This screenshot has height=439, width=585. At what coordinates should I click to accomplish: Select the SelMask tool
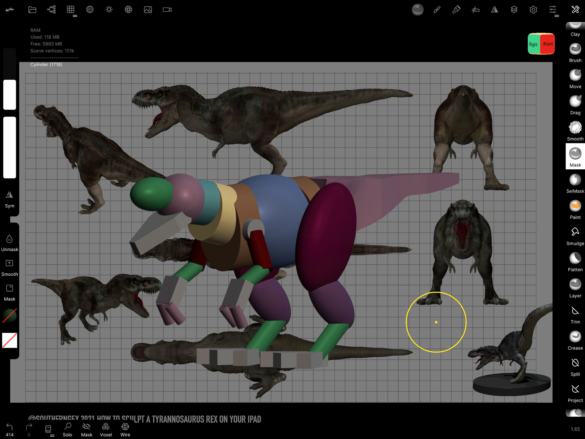click(575, 184)
